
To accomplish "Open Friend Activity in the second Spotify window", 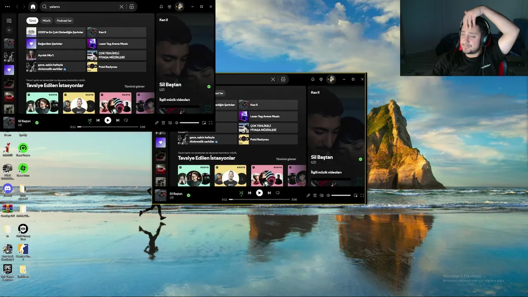I will click(x=321, y=79).
